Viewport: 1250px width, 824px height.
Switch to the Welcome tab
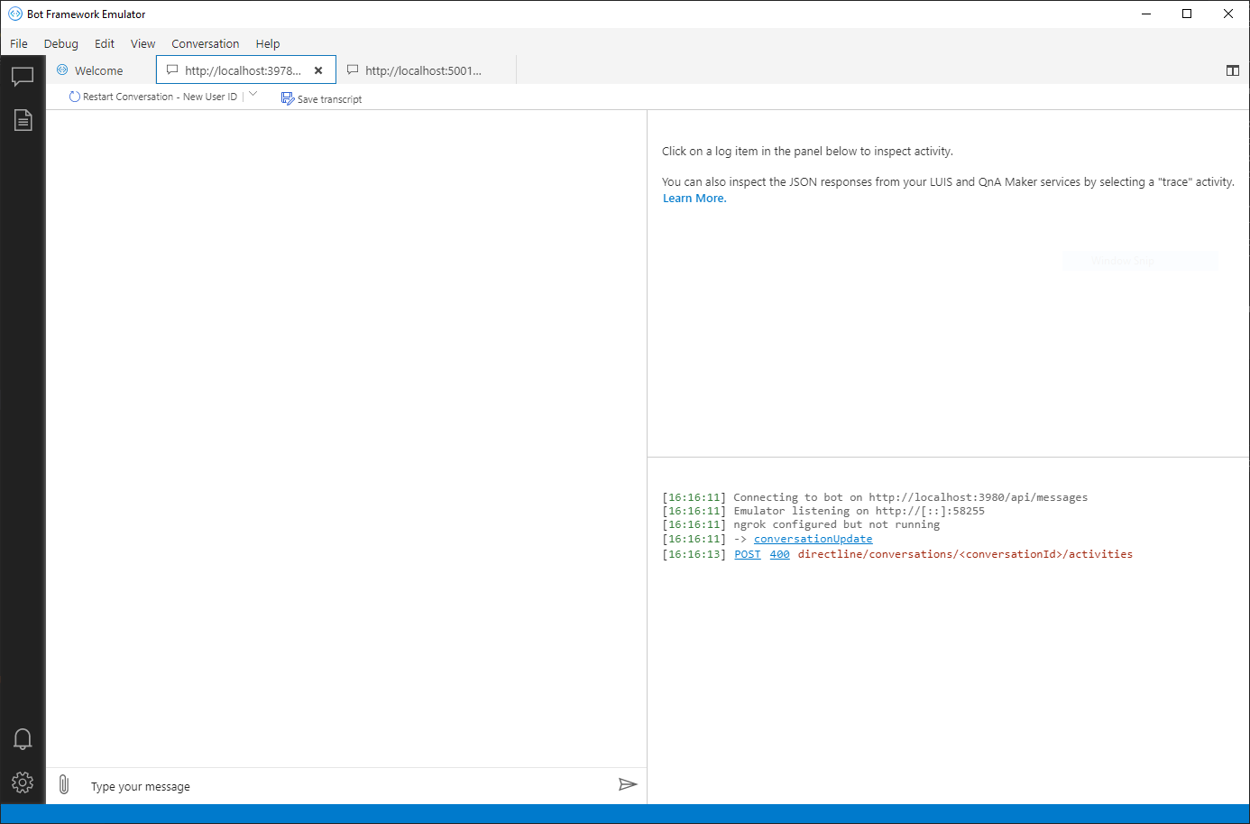97,69
